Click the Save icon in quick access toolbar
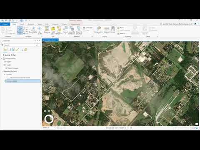Image resolution: width=200 pixels, height=150 pixels. (10, 21)
